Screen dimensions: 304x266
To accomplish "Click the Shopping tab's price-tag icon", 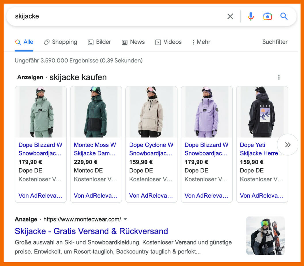I will (47, 42).
